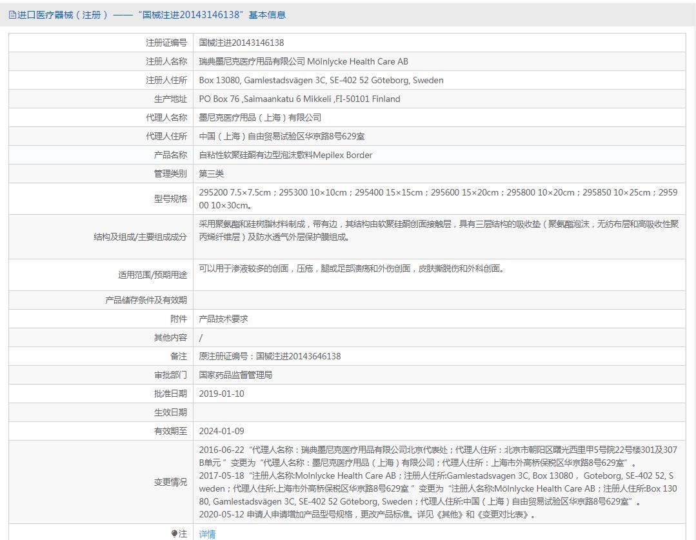
Task: Select remark 原注册证编号：国械注进20143646138
Action: tap(270, 355)
